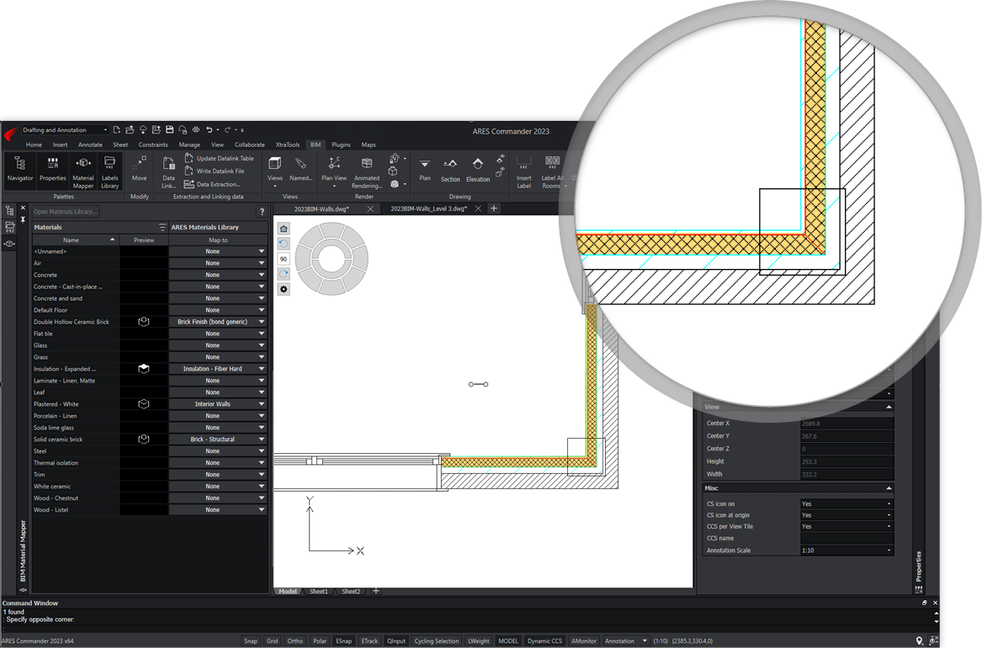Click the Insert Label tool

523,171
